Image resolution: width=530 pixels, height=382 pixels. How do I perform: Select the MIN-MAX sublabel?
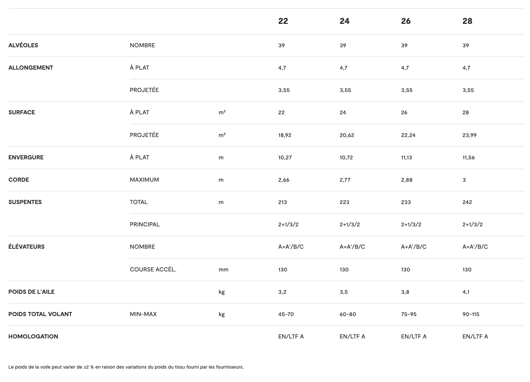143,314
